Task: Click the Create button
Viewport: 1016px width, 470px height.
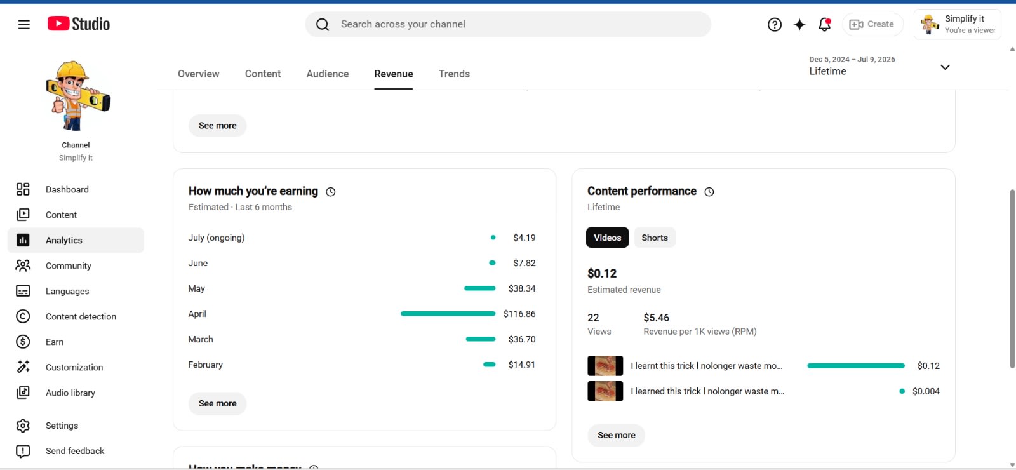Action: [872, 25]
